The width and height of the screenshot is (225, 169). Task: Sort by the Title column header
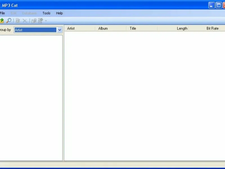(x=142, y=28)
